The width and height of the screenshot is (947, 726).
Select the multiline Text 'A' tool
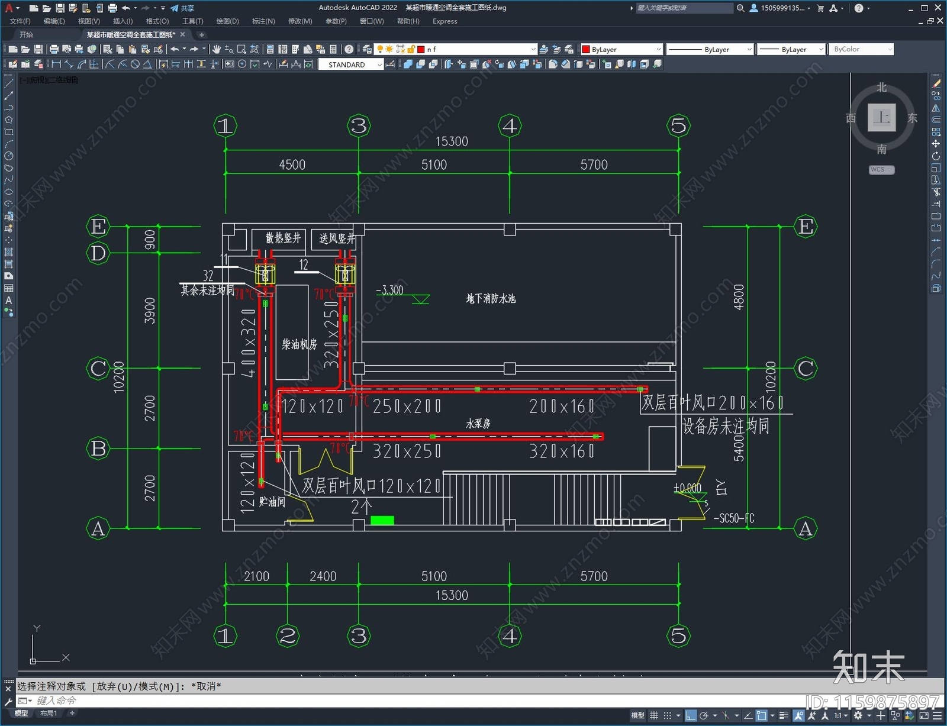9,301
